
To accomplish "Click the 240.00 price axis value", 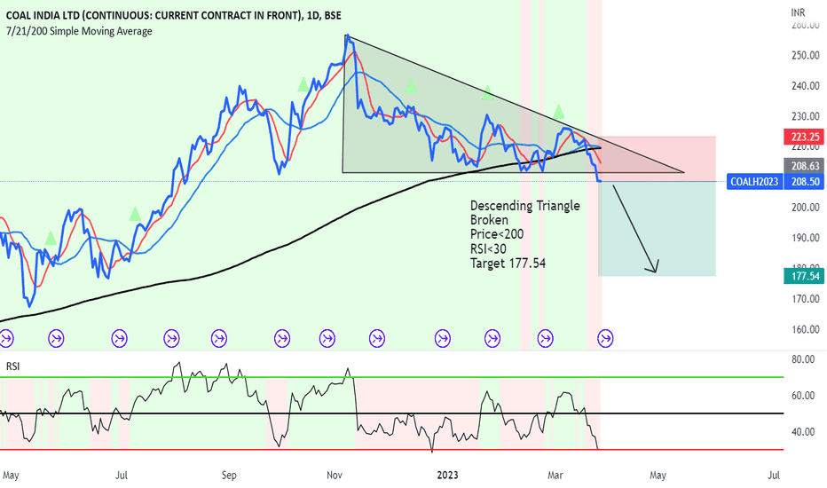I will coord(806,85).
